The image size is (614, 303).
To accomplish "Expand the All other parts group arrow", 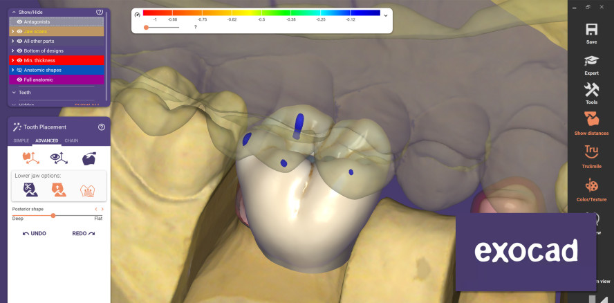I will click(x=13, y=41).
